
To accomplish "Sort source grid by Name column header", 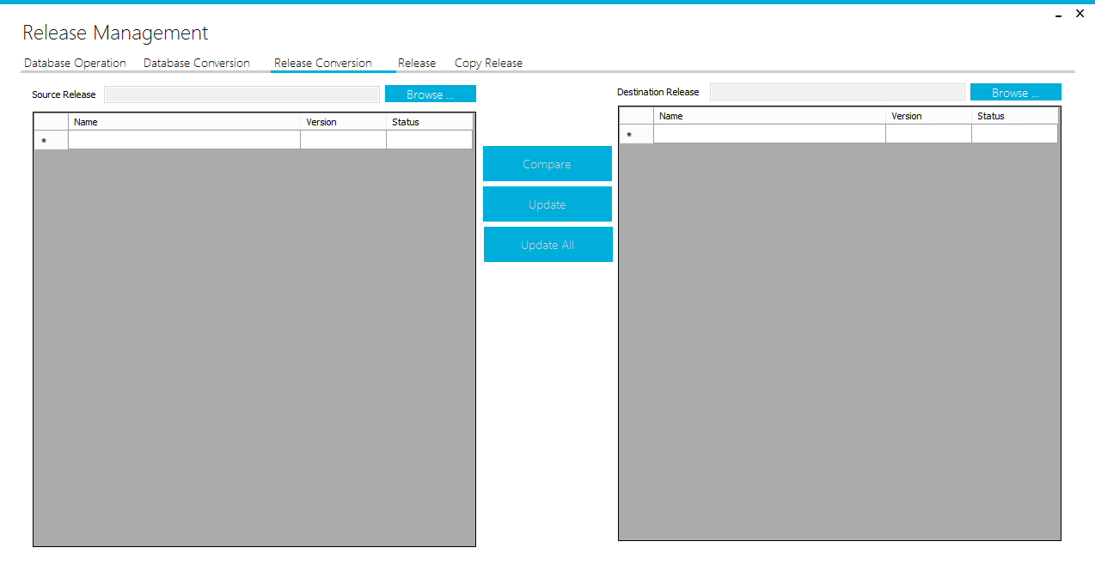I will [184, 122].
